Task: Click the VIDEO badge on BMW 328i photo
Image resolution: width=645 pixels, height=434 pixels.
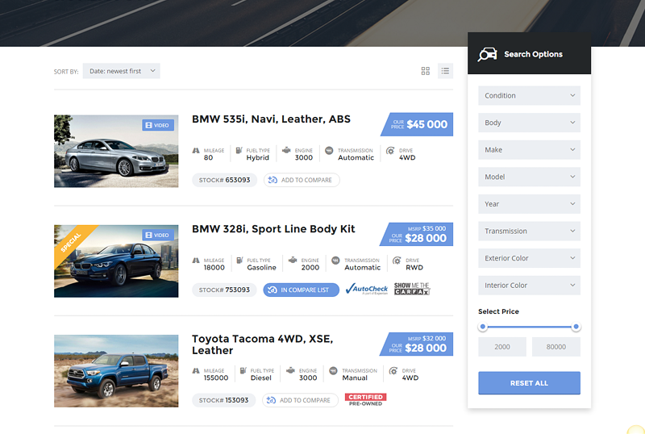Action: click(158, 235)
